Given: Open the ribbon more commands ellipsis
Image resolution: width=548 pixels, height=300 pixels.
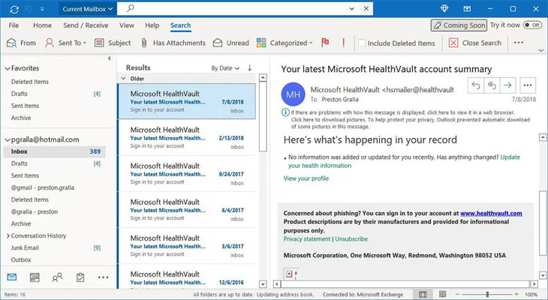Looking at the screenshot, I should point(519,43).
